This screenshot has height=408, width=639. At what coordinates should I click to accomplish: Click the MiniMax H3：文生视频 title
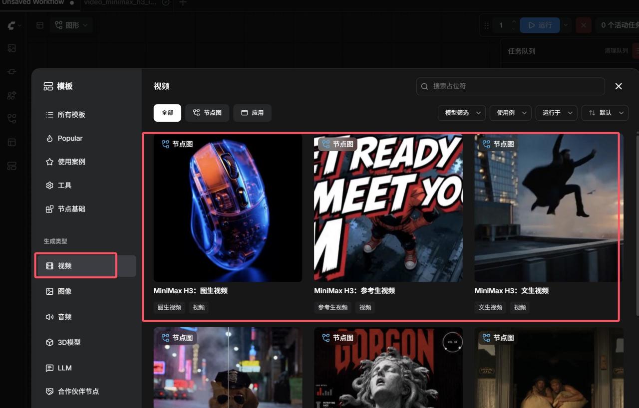click(x=512, y=291)
